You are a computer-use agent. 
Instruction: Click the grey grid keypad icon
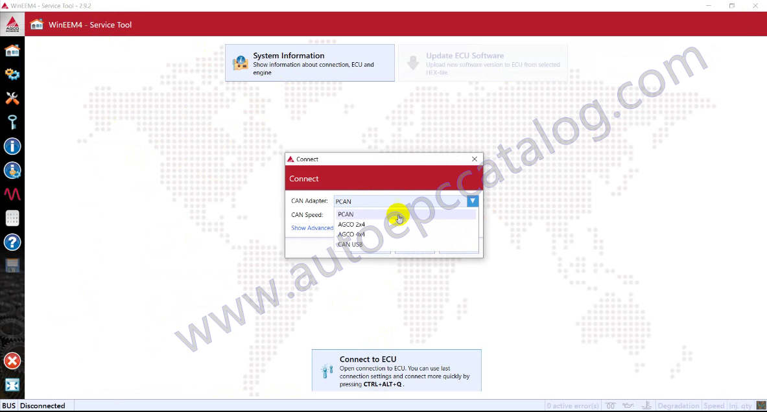click(12, 218)
